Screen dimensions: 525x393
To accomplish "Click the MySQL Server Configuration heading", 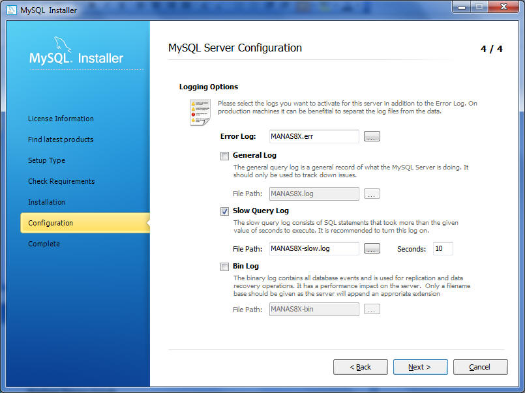I will (235, 48).
